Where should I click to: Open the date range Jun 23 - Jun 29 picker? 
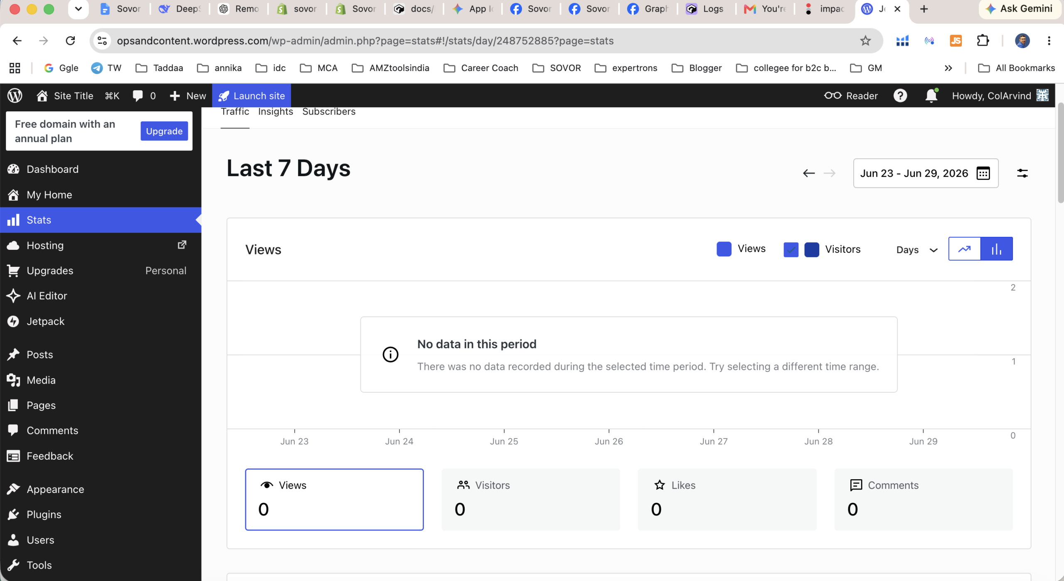(x=926, y=173)
